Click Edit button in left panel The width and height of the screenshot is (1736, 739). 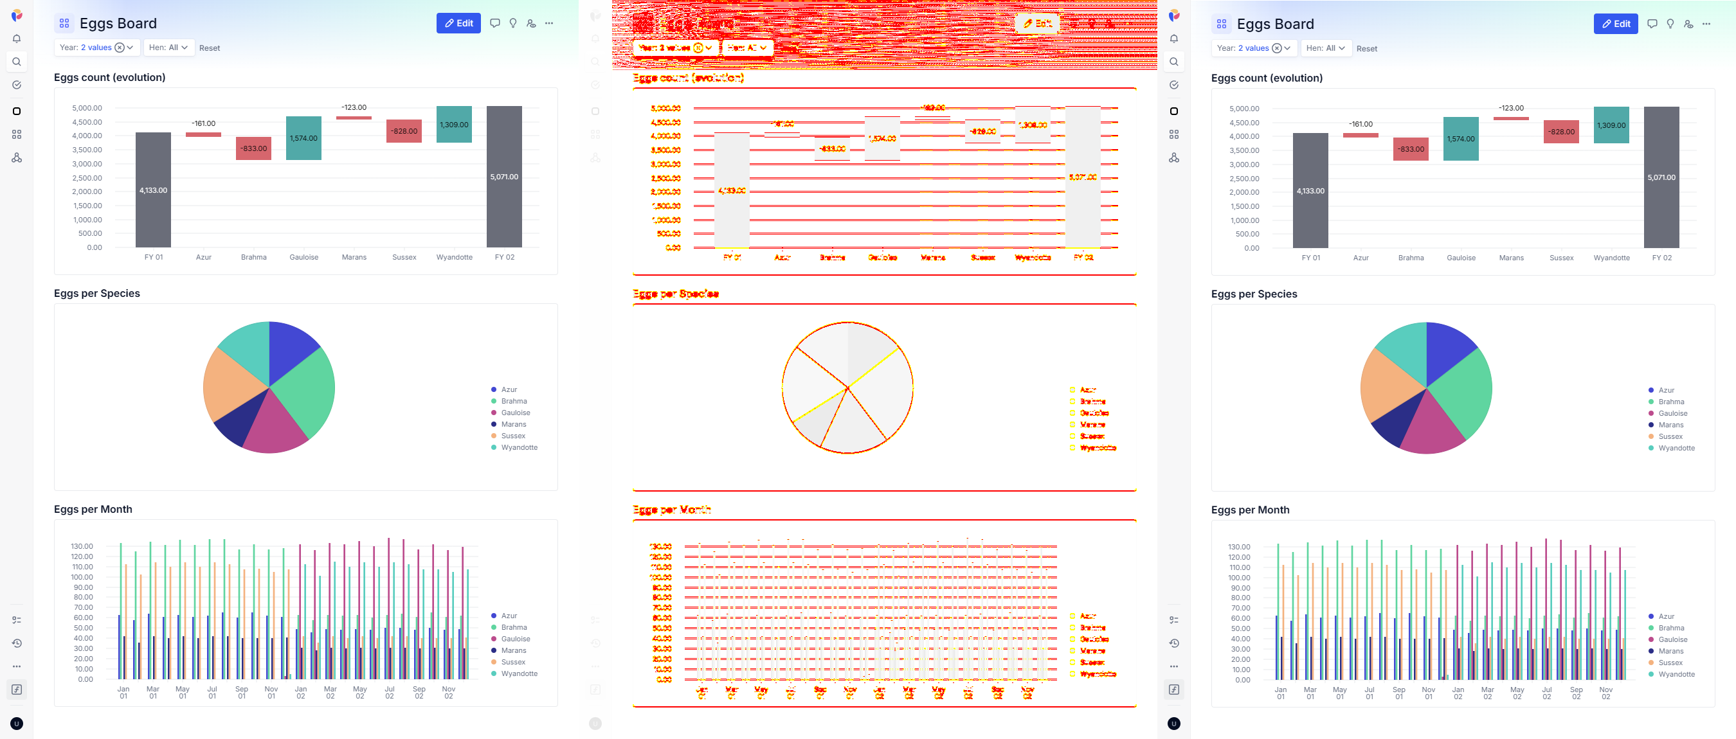(458, 23)
